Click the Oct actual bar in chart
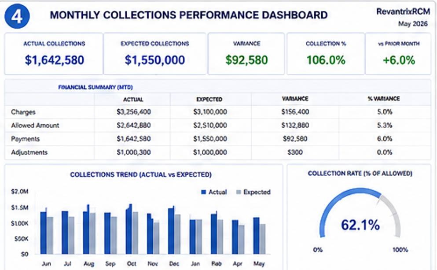437x270 pixels. [x=129, y=229]
